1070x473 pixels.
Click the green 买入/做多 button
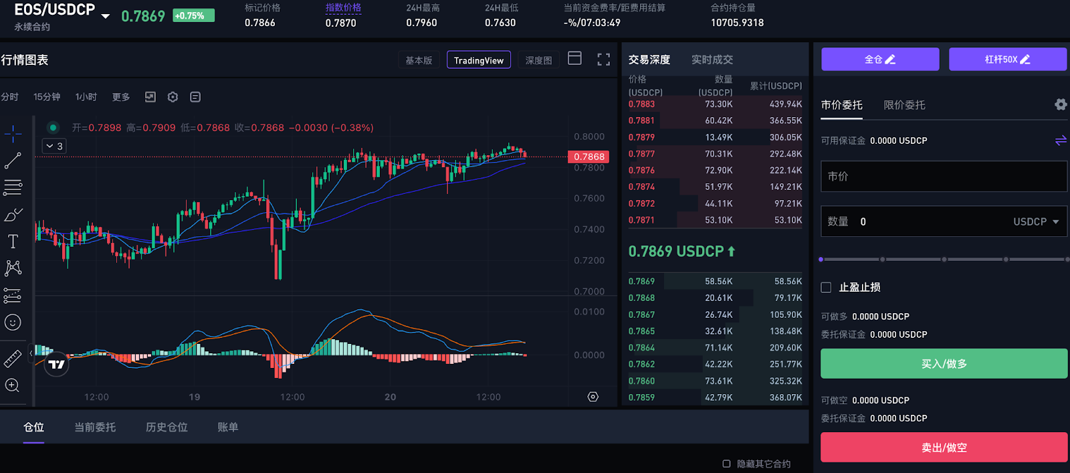click(944, 363)
